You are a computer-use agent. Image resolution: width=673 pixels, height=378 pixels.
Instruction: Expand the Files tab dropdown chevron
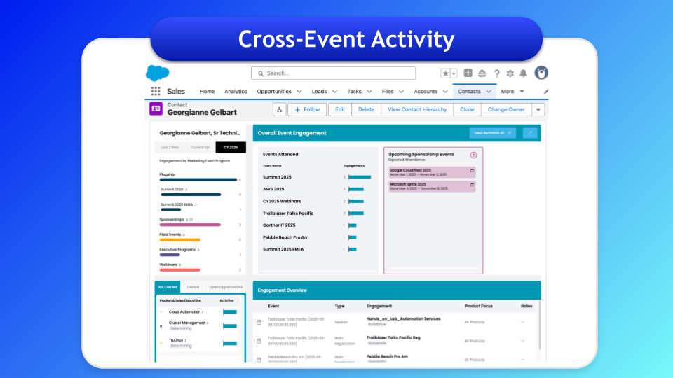401,91
